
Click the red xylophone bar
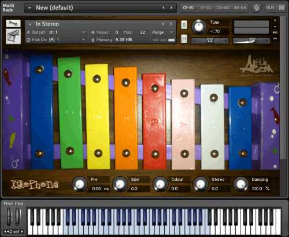[x=154, y=121]
